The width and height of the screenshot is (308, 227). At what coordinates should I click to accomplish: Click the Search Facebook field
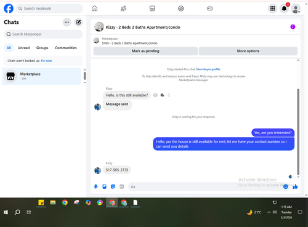[x=49, y=9]
